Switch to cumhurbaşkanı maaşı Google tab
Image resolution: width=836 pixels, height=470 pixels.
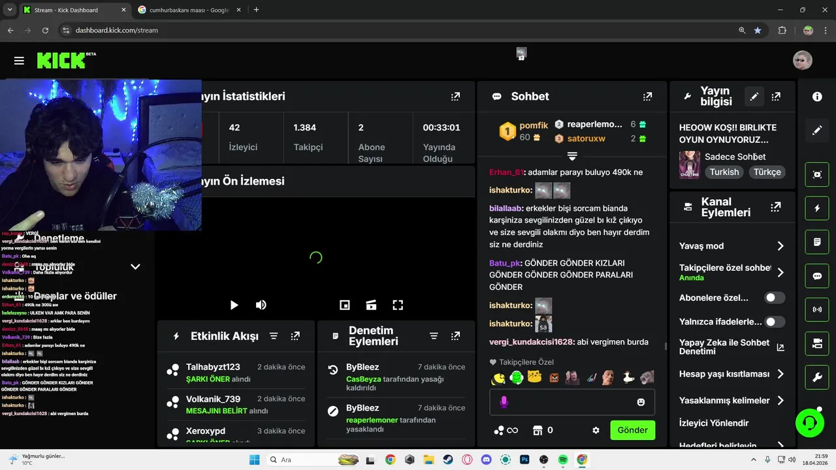coord(189,10)
